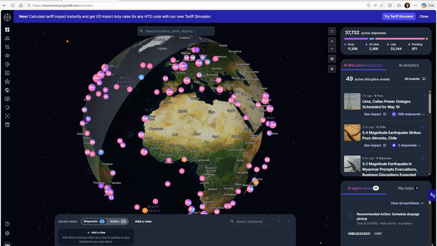The width and height of the screenshot is (437, 246).
Task: Select the Orders saved views toggle
Action: click(x=117, y=222)
